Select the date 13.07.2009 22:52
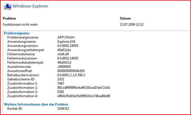The width and height of the screenshot is (191, 115). coord(132,25)
